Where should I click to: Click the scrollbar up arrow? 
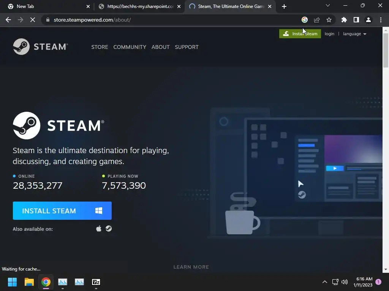pyautogui.click(x=386, y=30)
